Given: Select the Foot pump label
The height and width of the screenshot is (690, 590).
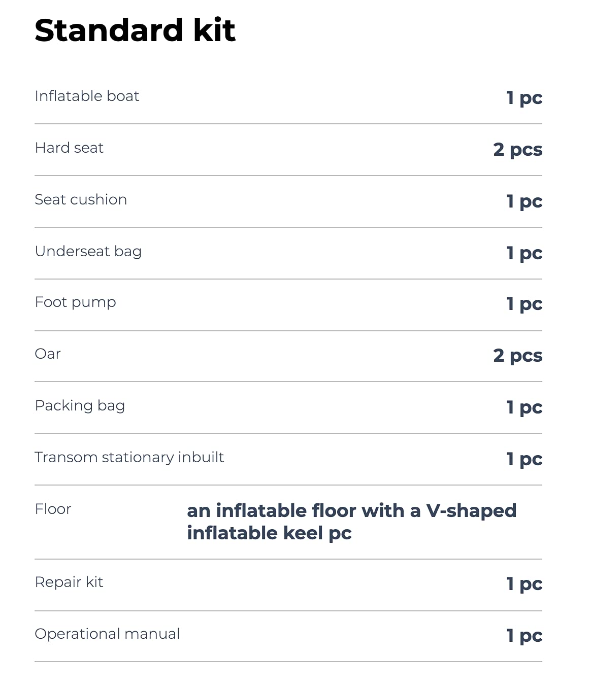Looking at the screenshot, I should pyautogui.click(x=75, y=302).
